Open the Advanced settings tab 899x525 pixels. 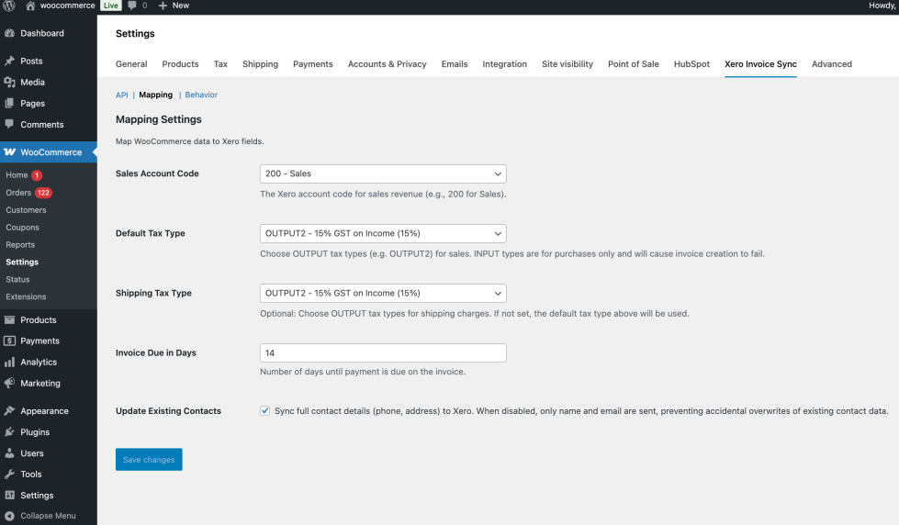[831, 64]
